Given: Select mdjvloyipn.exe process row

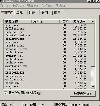Looking at the screenshot, I should [47, 66].
